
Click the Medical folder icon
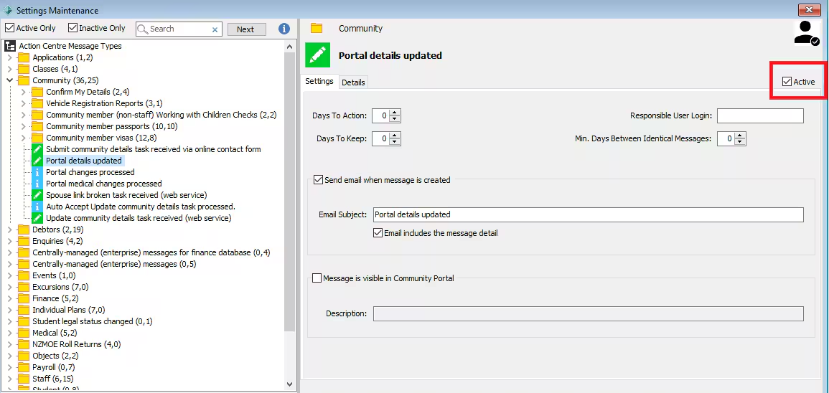pyautogui.click(x=24, y=333)
